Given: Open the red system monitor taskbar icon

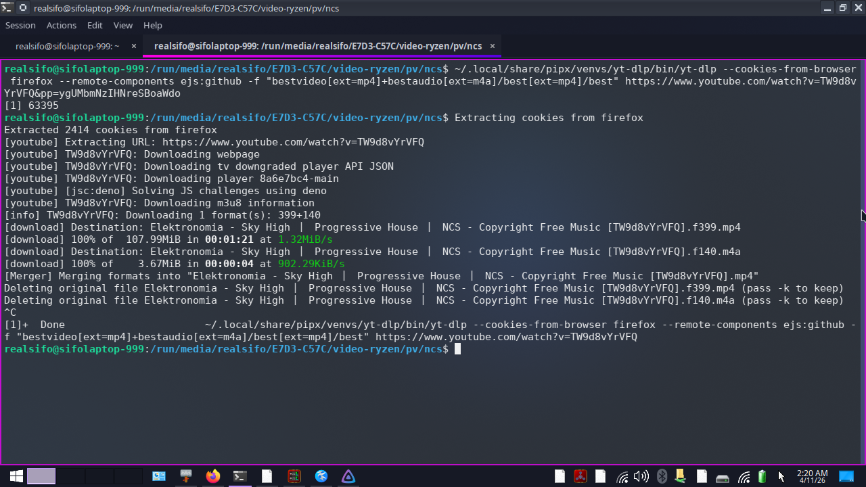Looking at the screenshot, I should click(x=294, y=476).
